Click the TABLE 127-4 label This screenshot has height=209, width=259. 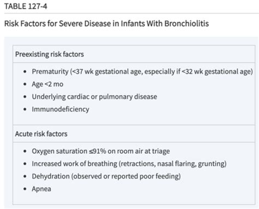pyautogui.click(x=26, y=7)
